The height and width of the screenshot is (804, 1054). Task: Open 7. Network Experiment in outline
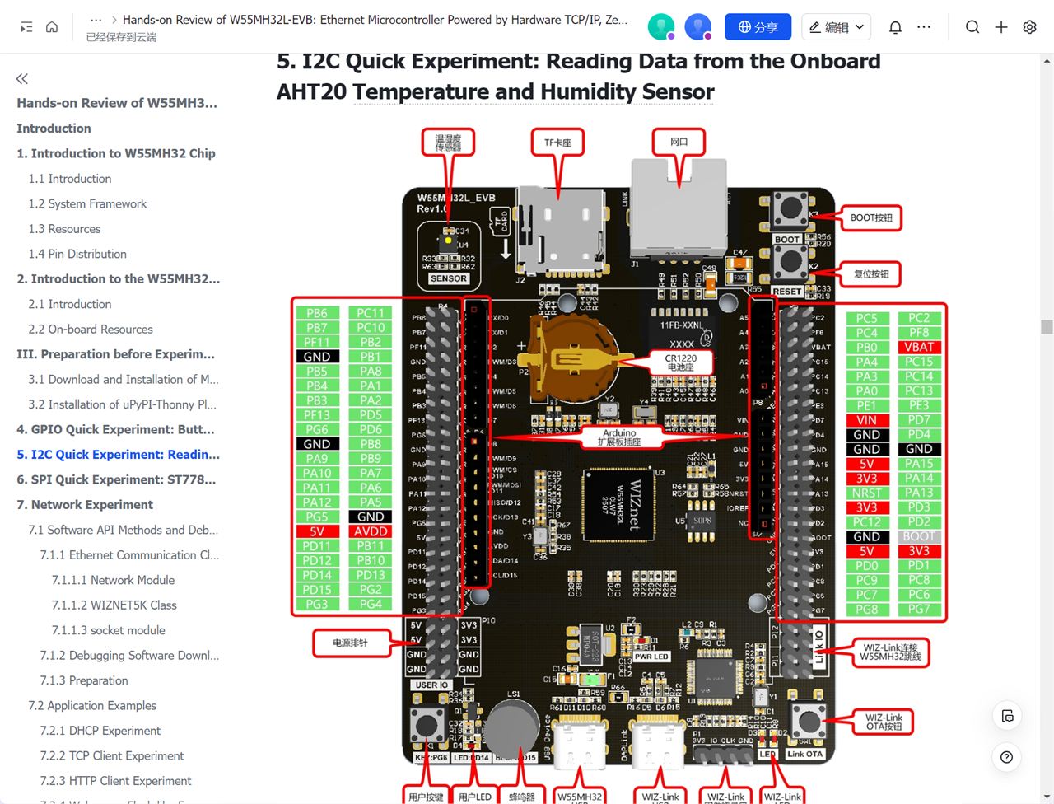[x=85, y=505]
